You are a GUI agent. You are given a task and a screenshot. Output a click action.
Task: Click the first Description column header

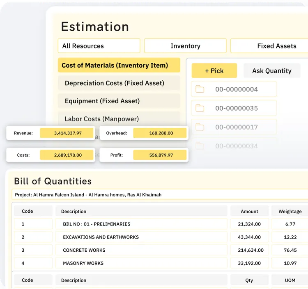coord(141,211)
